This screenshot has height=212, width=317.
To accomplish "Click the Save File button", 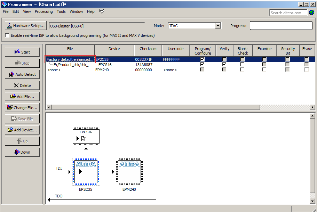I will 22,119.
